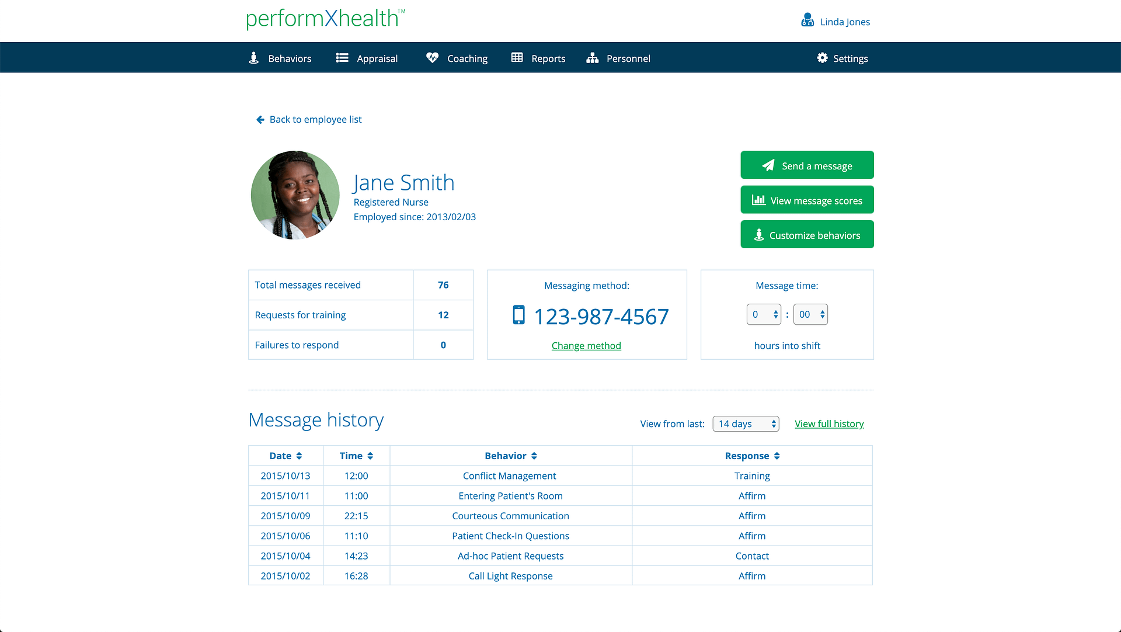Click the Settings gear icon
This screenshot has width=1121, height=632.
pyautogui.click(x=822, y=58)
